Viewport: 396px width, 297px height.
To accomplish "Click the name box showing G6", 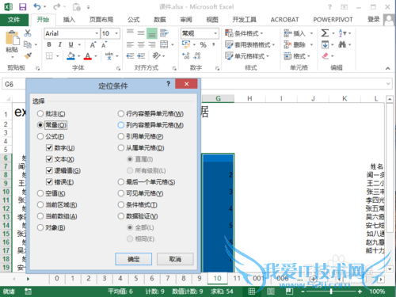I will pyautogui.click(x=13, y=85).
